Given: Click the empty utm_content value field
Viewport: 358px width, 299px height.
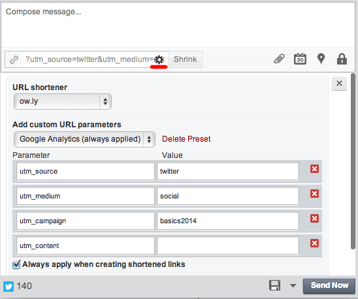Looking at the screenshot, I should [228, 245].
